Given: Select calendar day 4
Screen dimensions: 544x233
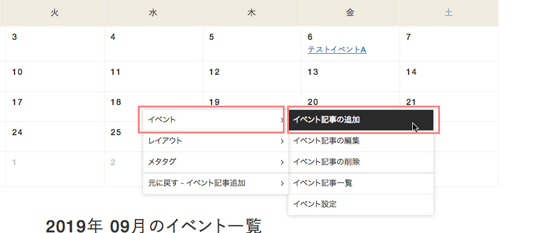Looking at the screenshot, I should point(113,37).
